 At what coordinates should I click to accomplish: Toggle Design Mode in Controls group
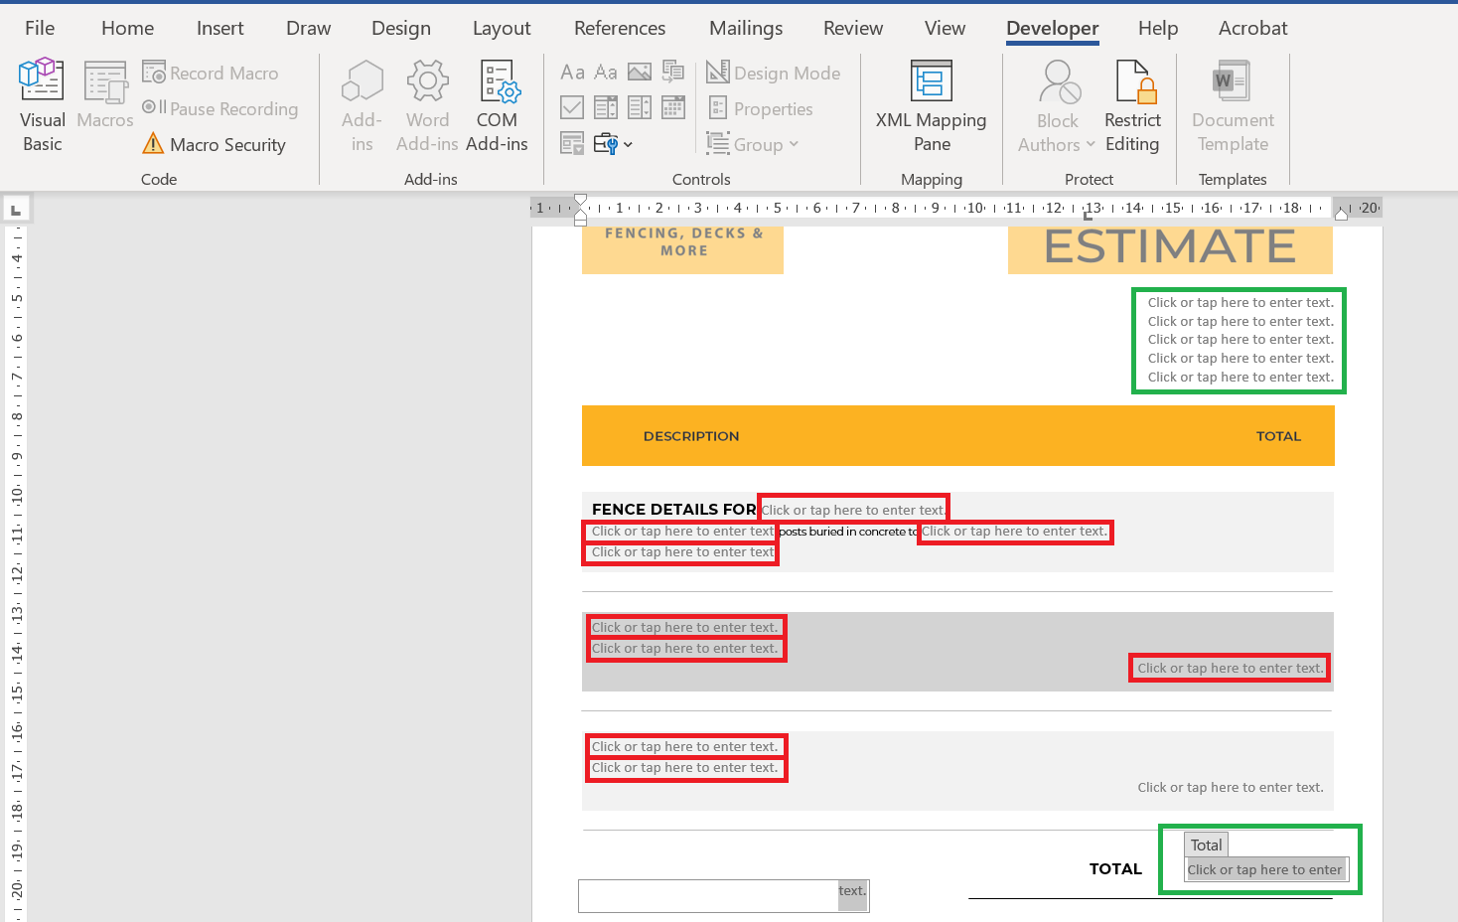774,73
